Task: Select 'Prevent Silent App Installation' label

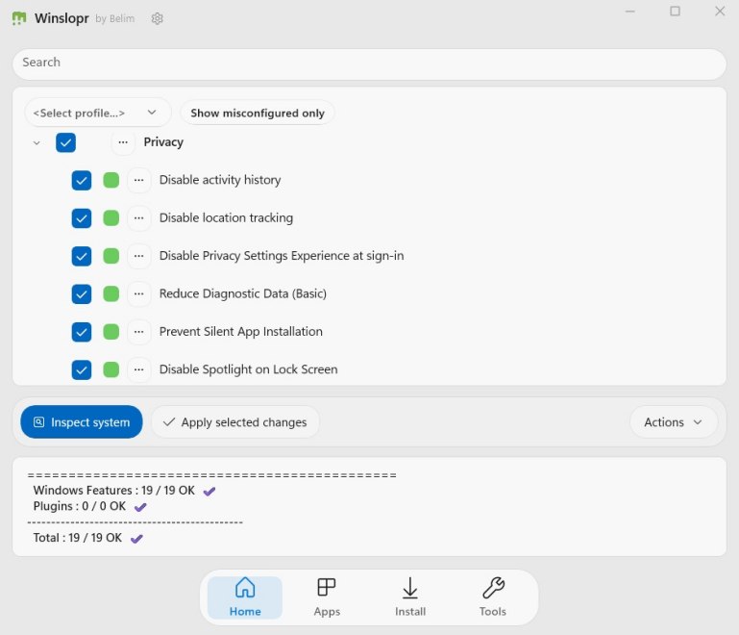Action: [x=241, y=331]
